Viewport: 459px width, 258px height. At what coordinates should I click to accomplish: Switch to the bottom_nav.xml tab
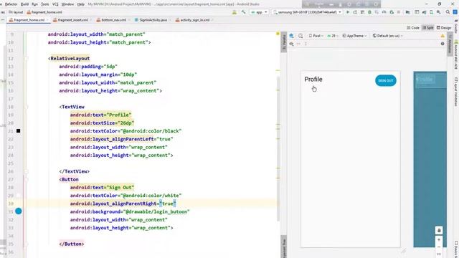(113, 20)
